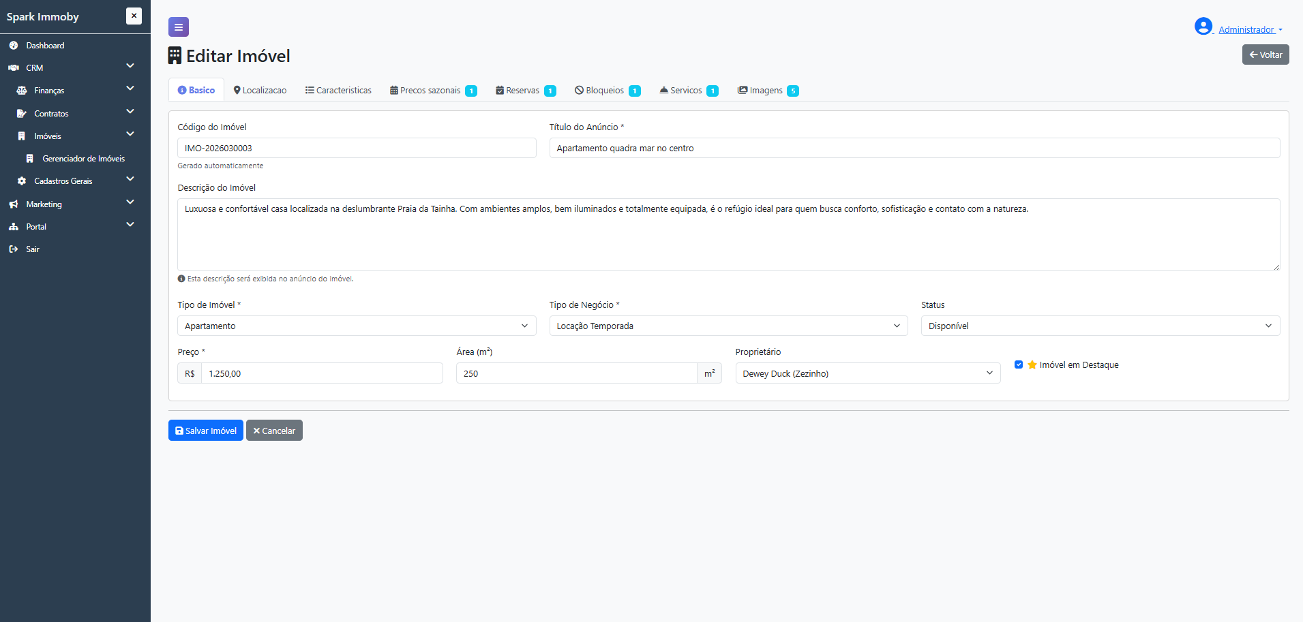Switch to the Localizacao tab

click(260, 90)
